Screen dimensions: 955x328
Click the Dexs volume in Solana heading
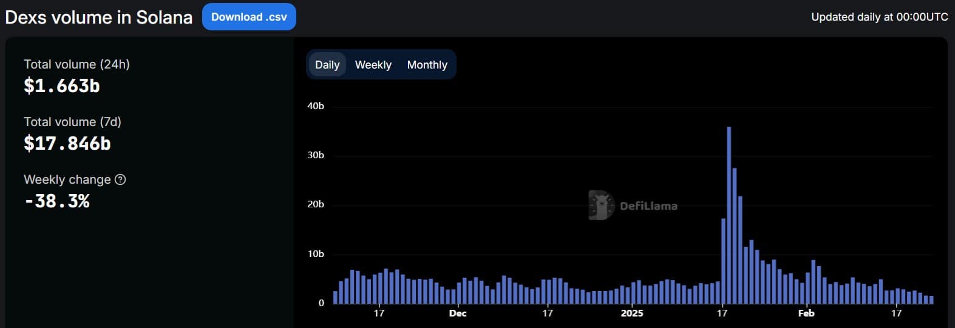pyautogui.click(x=98, y=17)
